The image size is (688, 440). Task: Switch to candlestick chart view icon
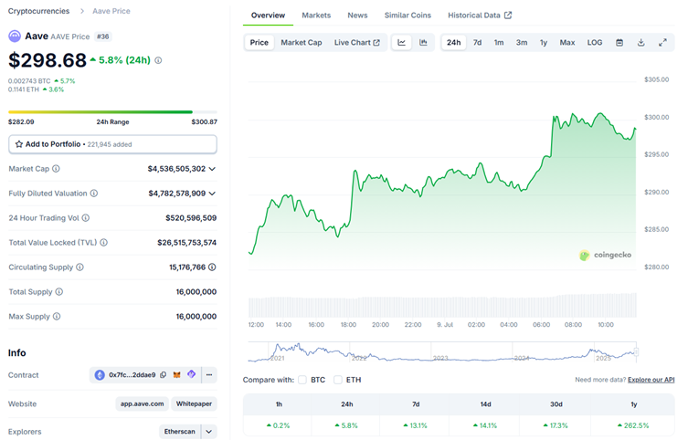(423, 43)
